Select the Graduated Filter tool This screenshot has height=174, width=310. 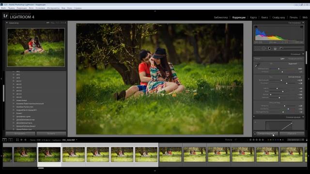coord(275,48)
